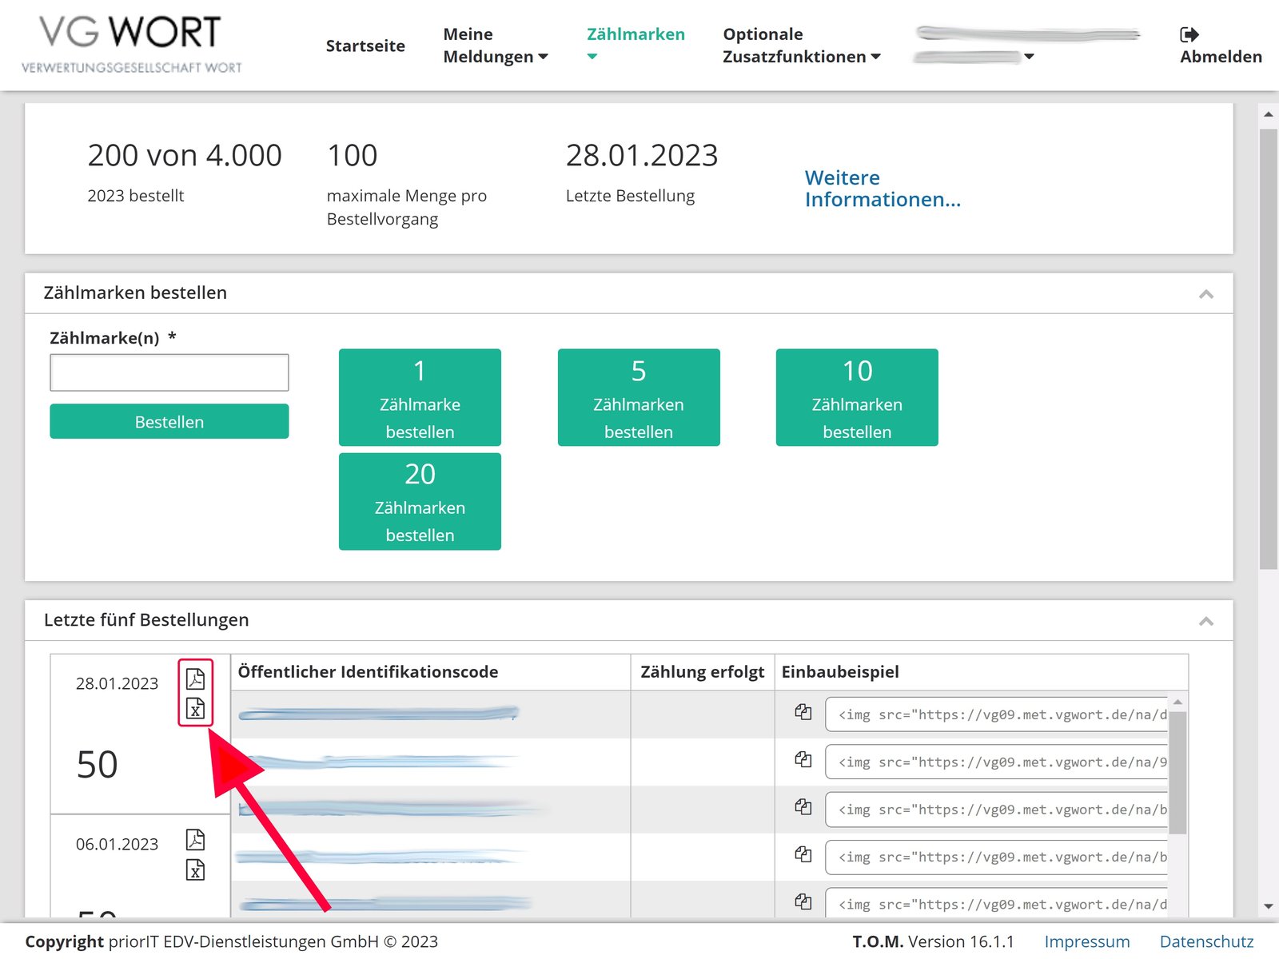Copy the first Einbaubeispiel code snippet
The image size is (1279, 959).
(803, 712)
